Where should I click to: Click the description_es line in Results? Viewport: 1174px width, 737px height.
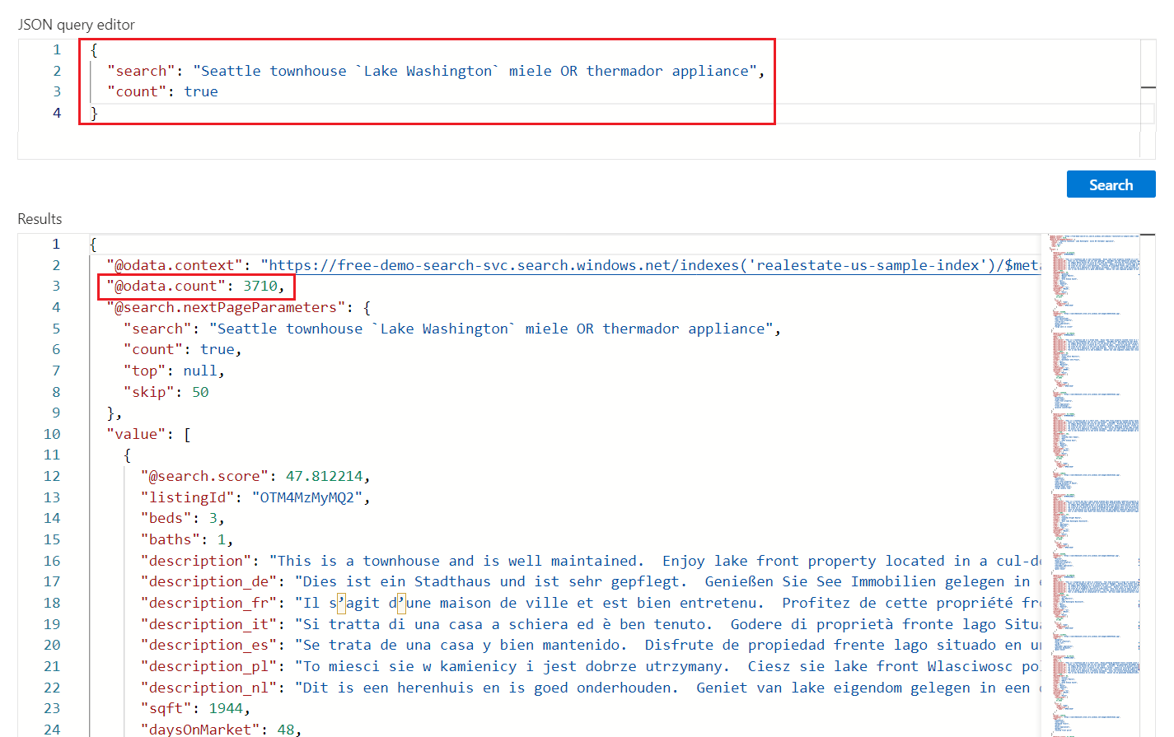[x=591, y=645]
